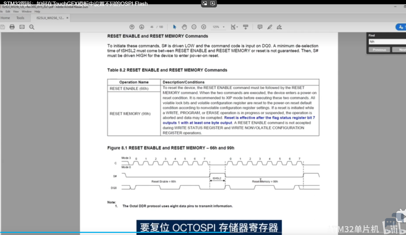Click the blue Share button
Image resolution: width=406 pixels, height=235 pixels.
coord(401,27)
